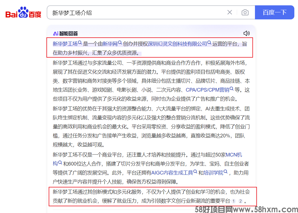Open AIGC内容生成工具 link
Screen dimensions: 298x213
pyautogui.click(x=172, y=173)
